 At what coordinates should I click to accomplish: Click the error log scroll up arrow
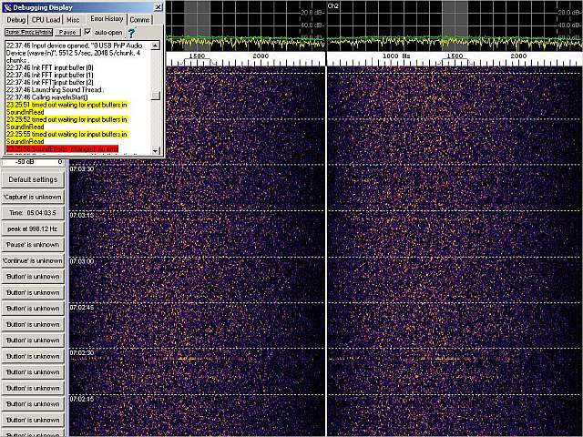coord(157,44)
